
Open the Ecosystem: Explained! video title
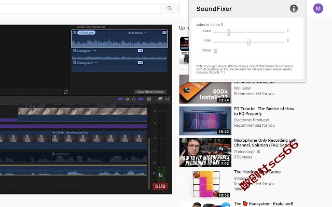[x=264, y=203]
